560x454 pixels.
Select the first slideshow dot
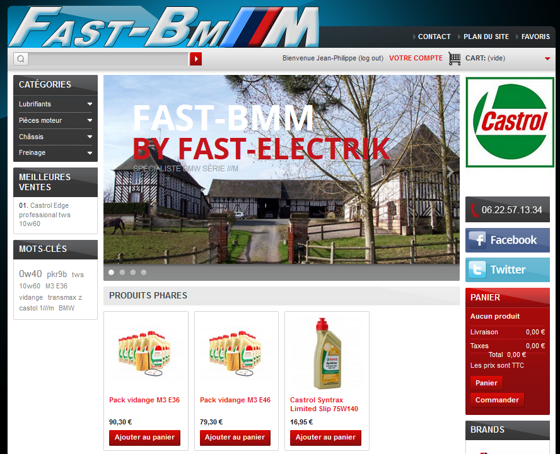[x=112, y=273]
